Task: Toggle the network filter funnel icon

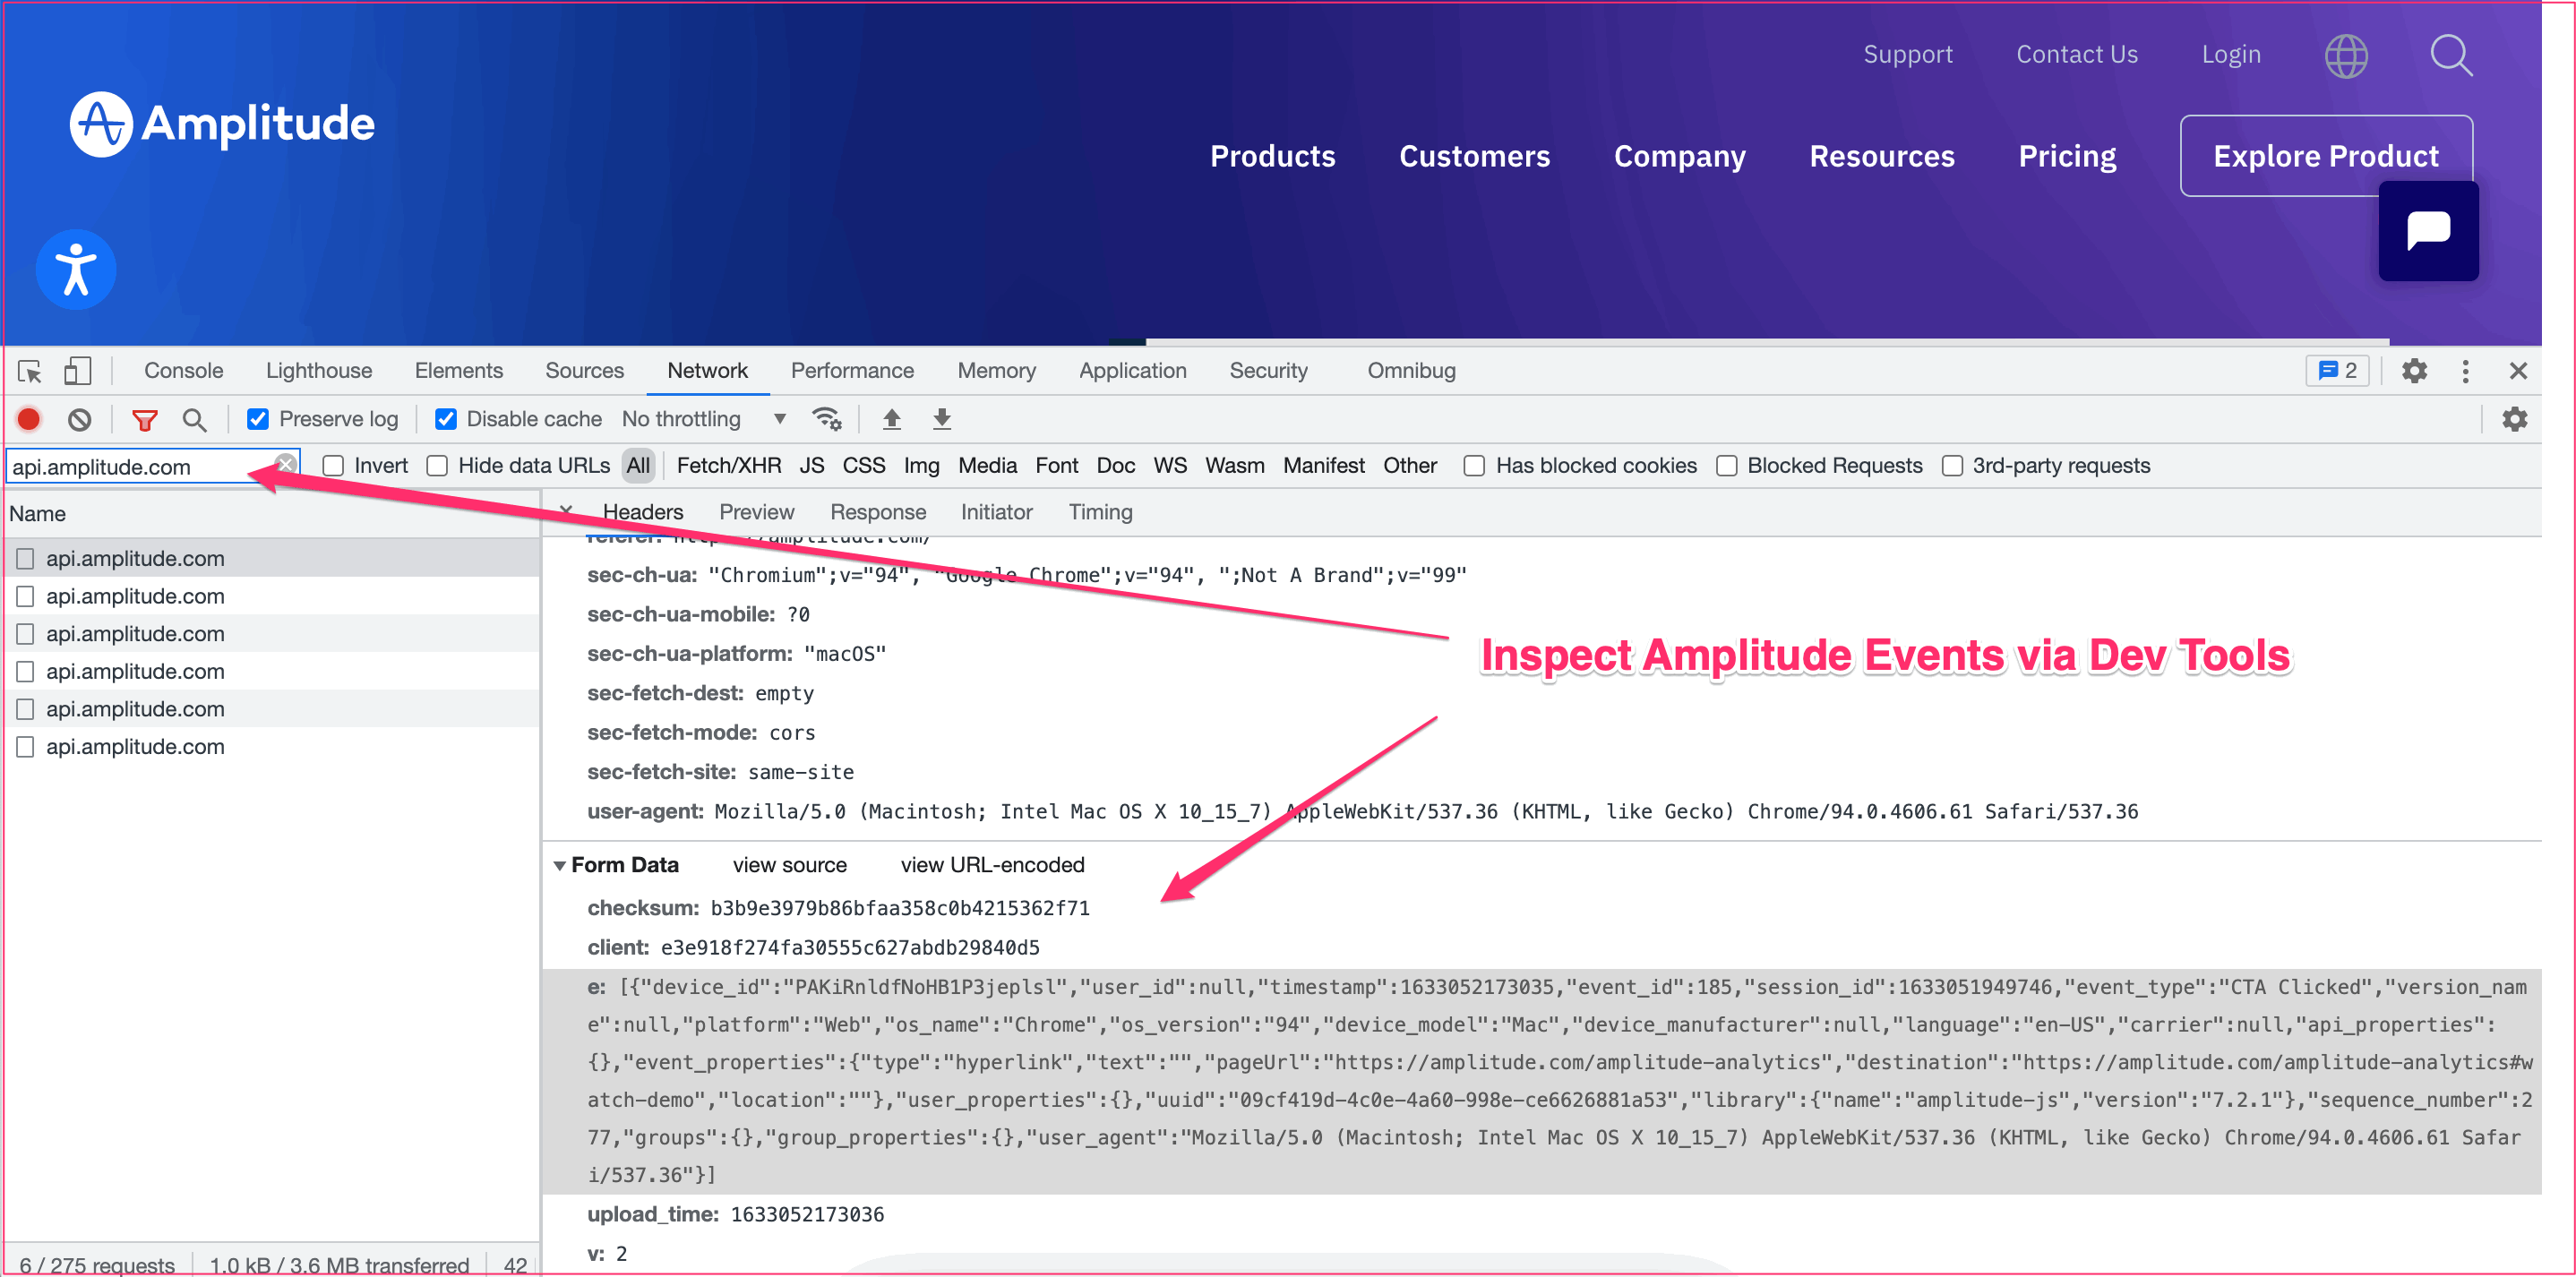Action: click(x=145, y=420)
